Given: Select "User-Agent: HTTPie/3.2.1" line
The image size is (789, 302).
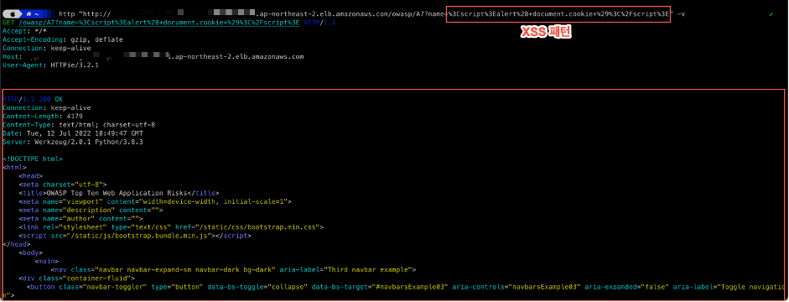Looking at the screenshot, I should [50, 65].
